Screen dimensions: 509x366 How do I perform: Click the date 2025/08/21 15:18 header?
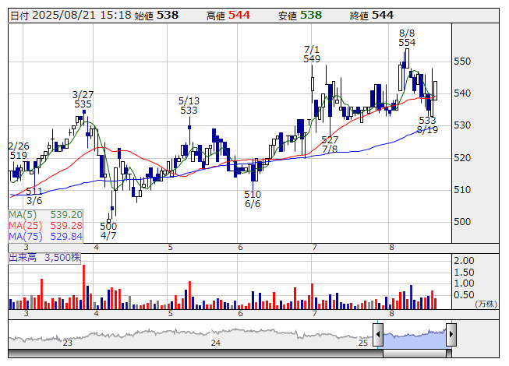(71, 16)
